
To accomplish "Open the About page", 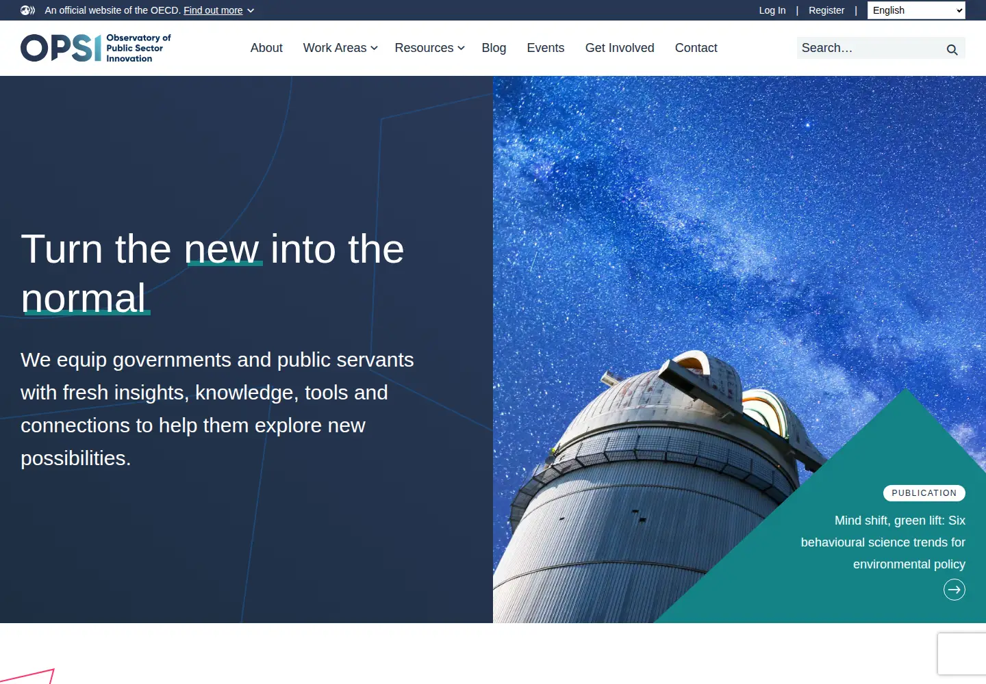I will [266, 48].
